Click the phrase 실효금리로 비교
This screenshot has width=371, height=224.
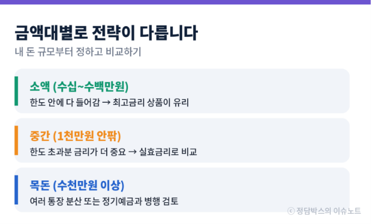tap(168, 152)
